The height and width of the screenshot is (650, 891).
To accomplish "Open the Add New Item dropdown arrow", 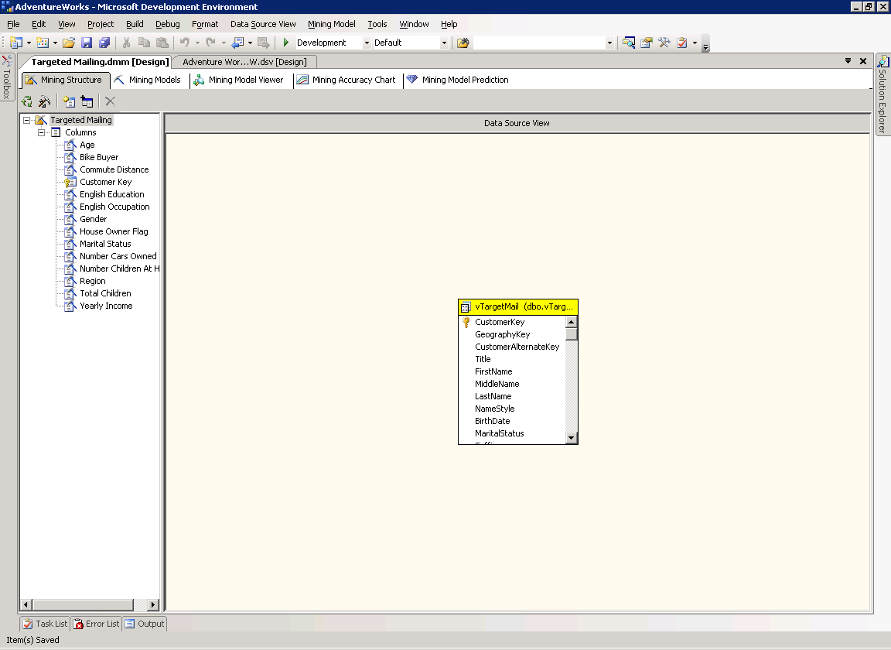I will click(55, 43).
